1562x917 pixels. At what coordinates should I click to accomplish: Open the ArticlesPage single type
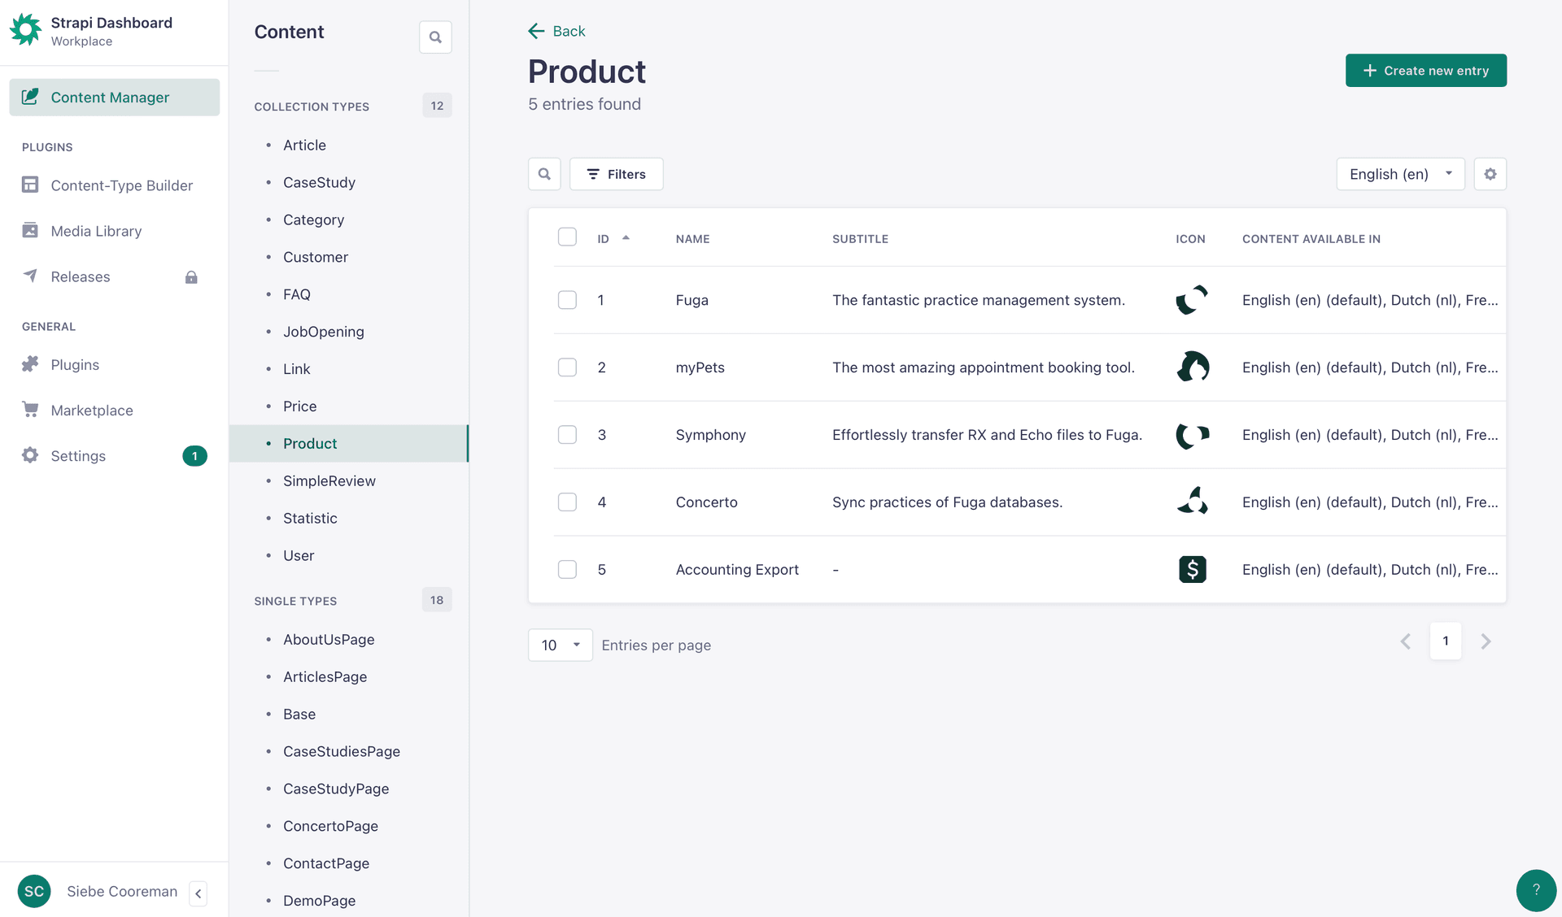(x=325, y=677)
